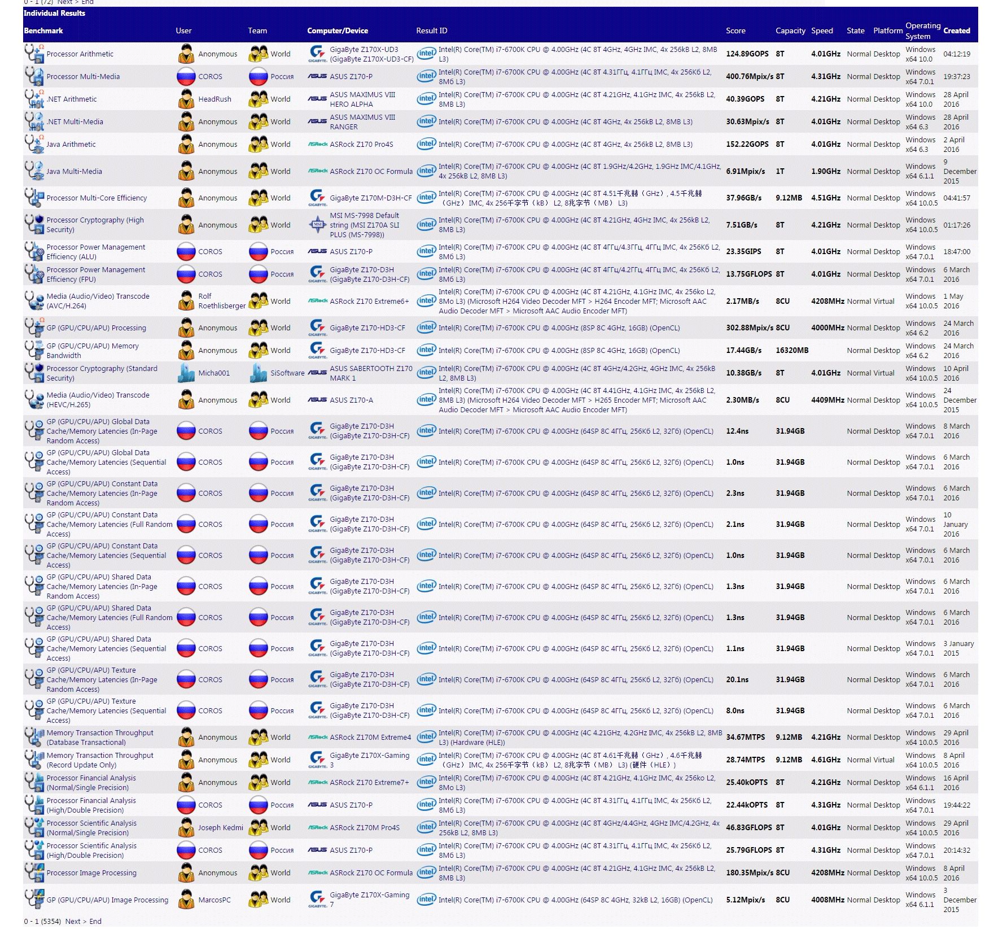Click the 25.40kOPTS score value
The width and height of the screenshot is (994, 929).
click(747, 782)
